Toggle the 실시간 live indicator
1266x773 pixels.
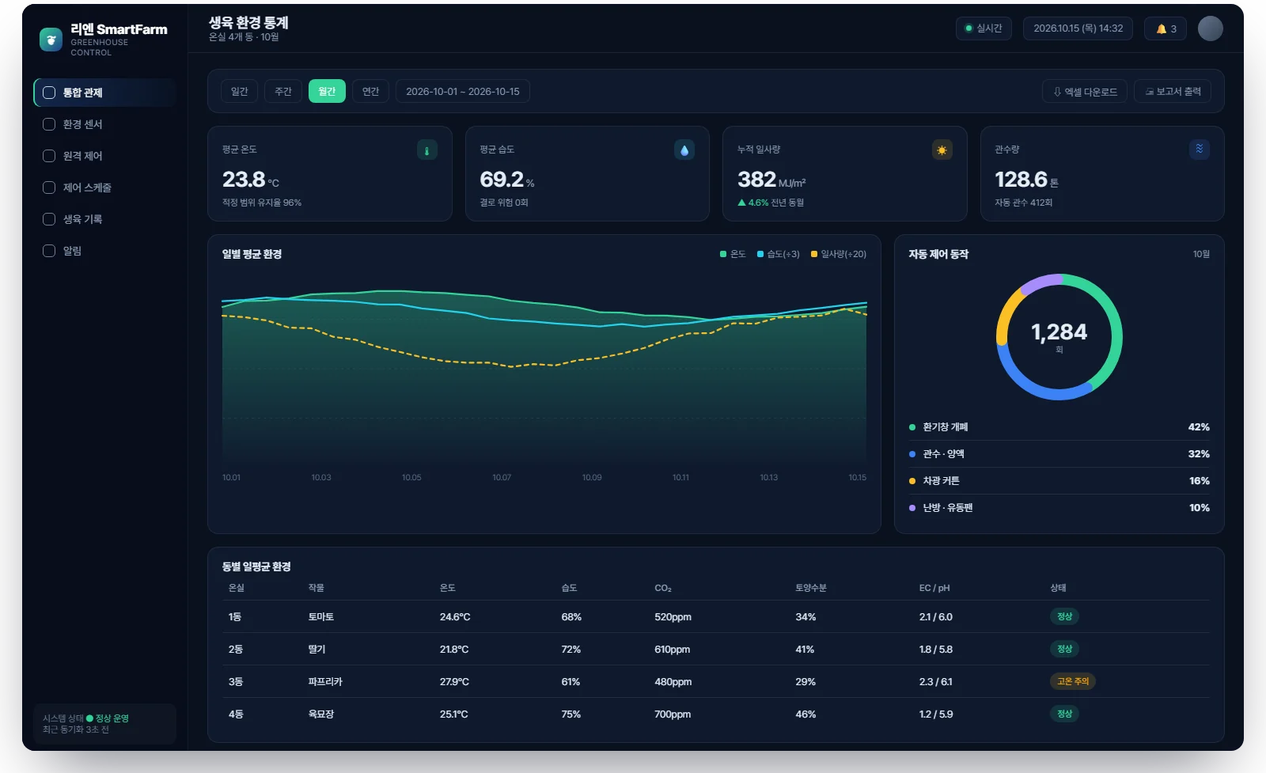coord(984,28)
